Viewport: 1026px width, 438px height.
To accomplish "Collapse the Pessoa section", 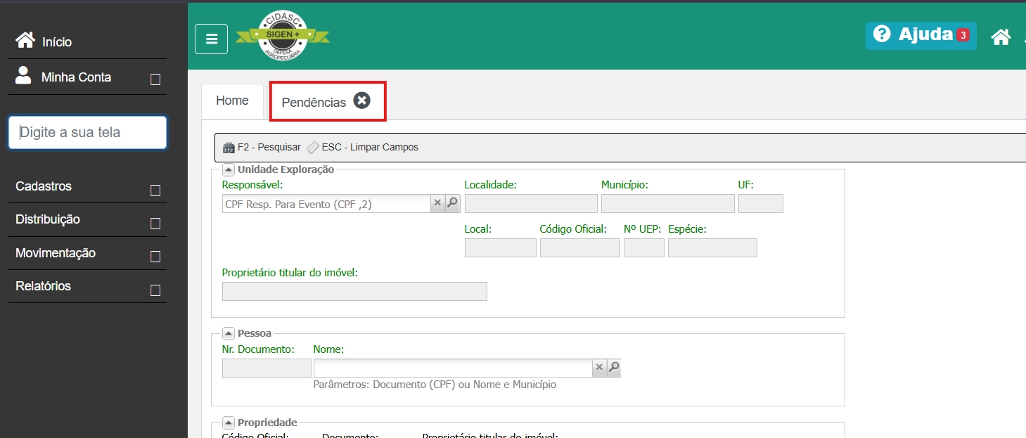I will click(229, 333).
